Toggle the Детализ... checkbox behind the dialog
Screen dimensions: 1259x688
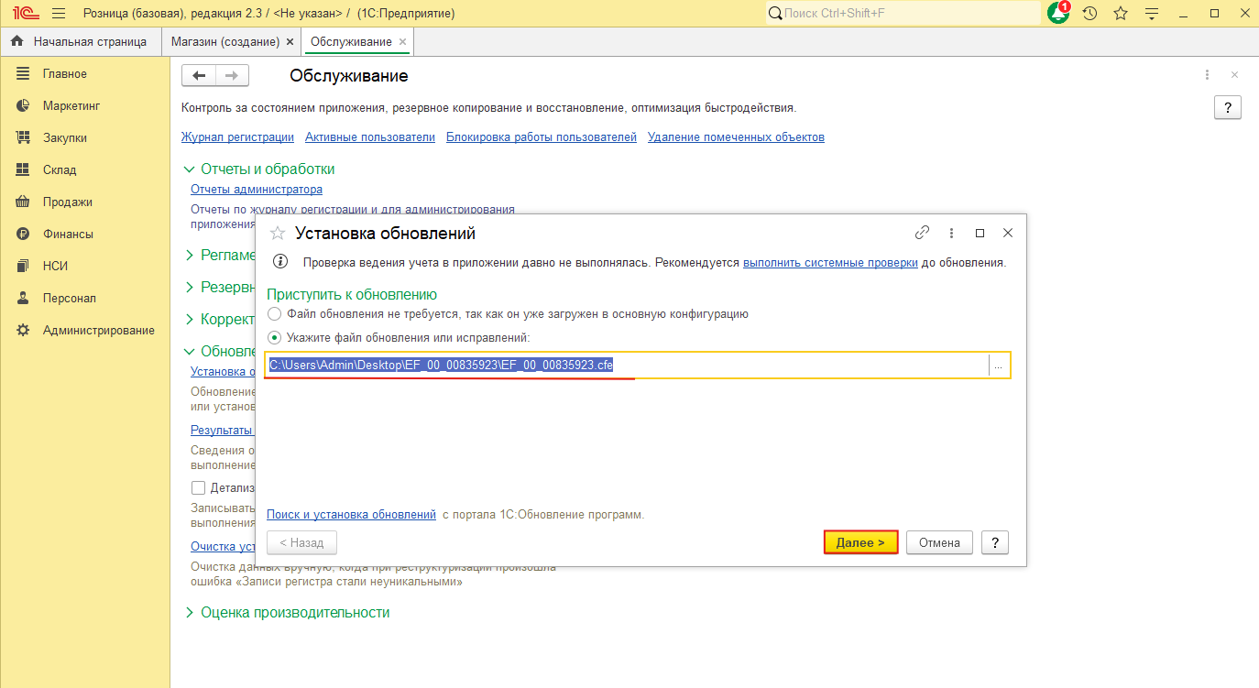[x=198, y=488]
